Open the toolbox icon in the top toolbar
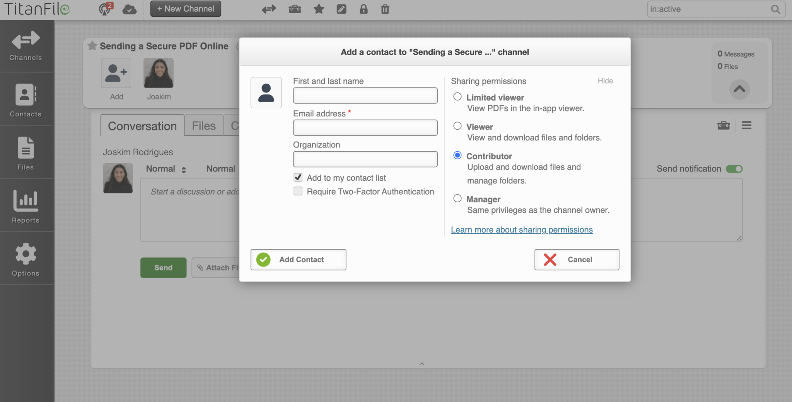 [x=294, y=9]
